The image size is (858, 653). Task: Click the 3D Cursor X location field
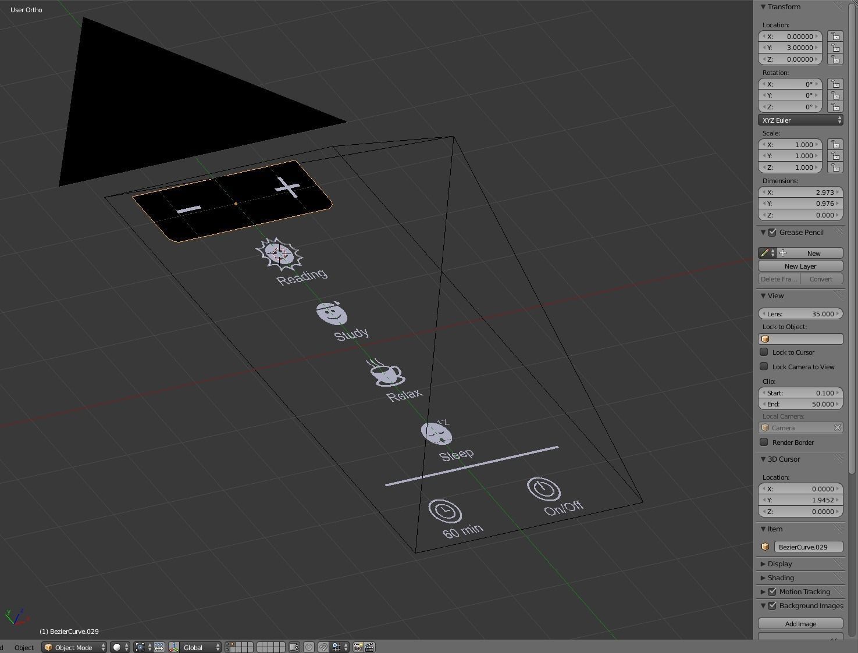(800, 488)
